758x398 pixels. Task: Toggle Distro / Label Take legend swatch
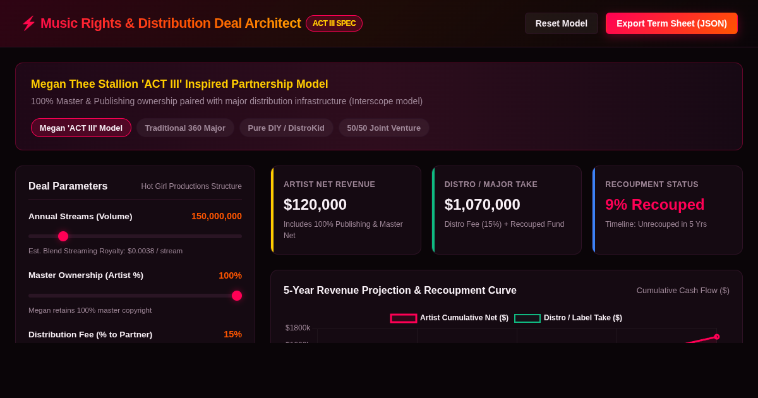[527, 318]
